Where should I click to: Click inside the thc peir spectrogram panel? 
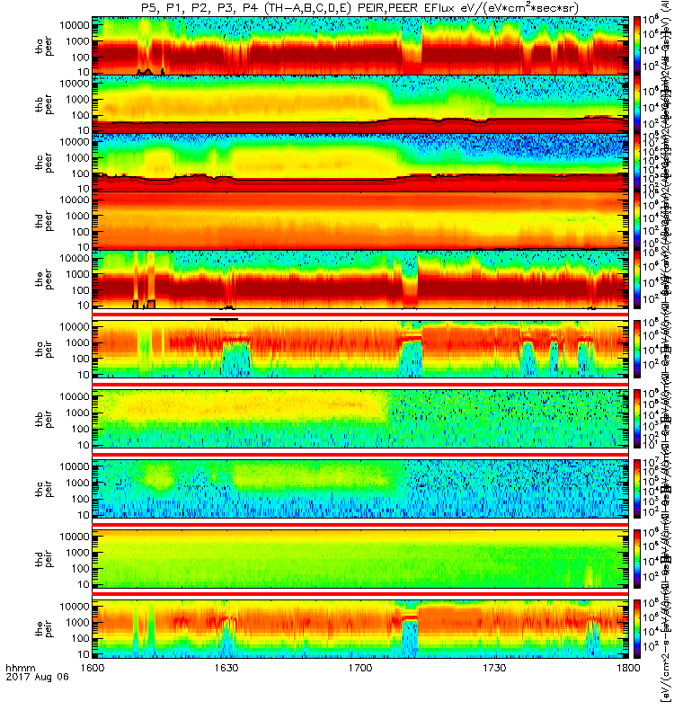point(360,489)
